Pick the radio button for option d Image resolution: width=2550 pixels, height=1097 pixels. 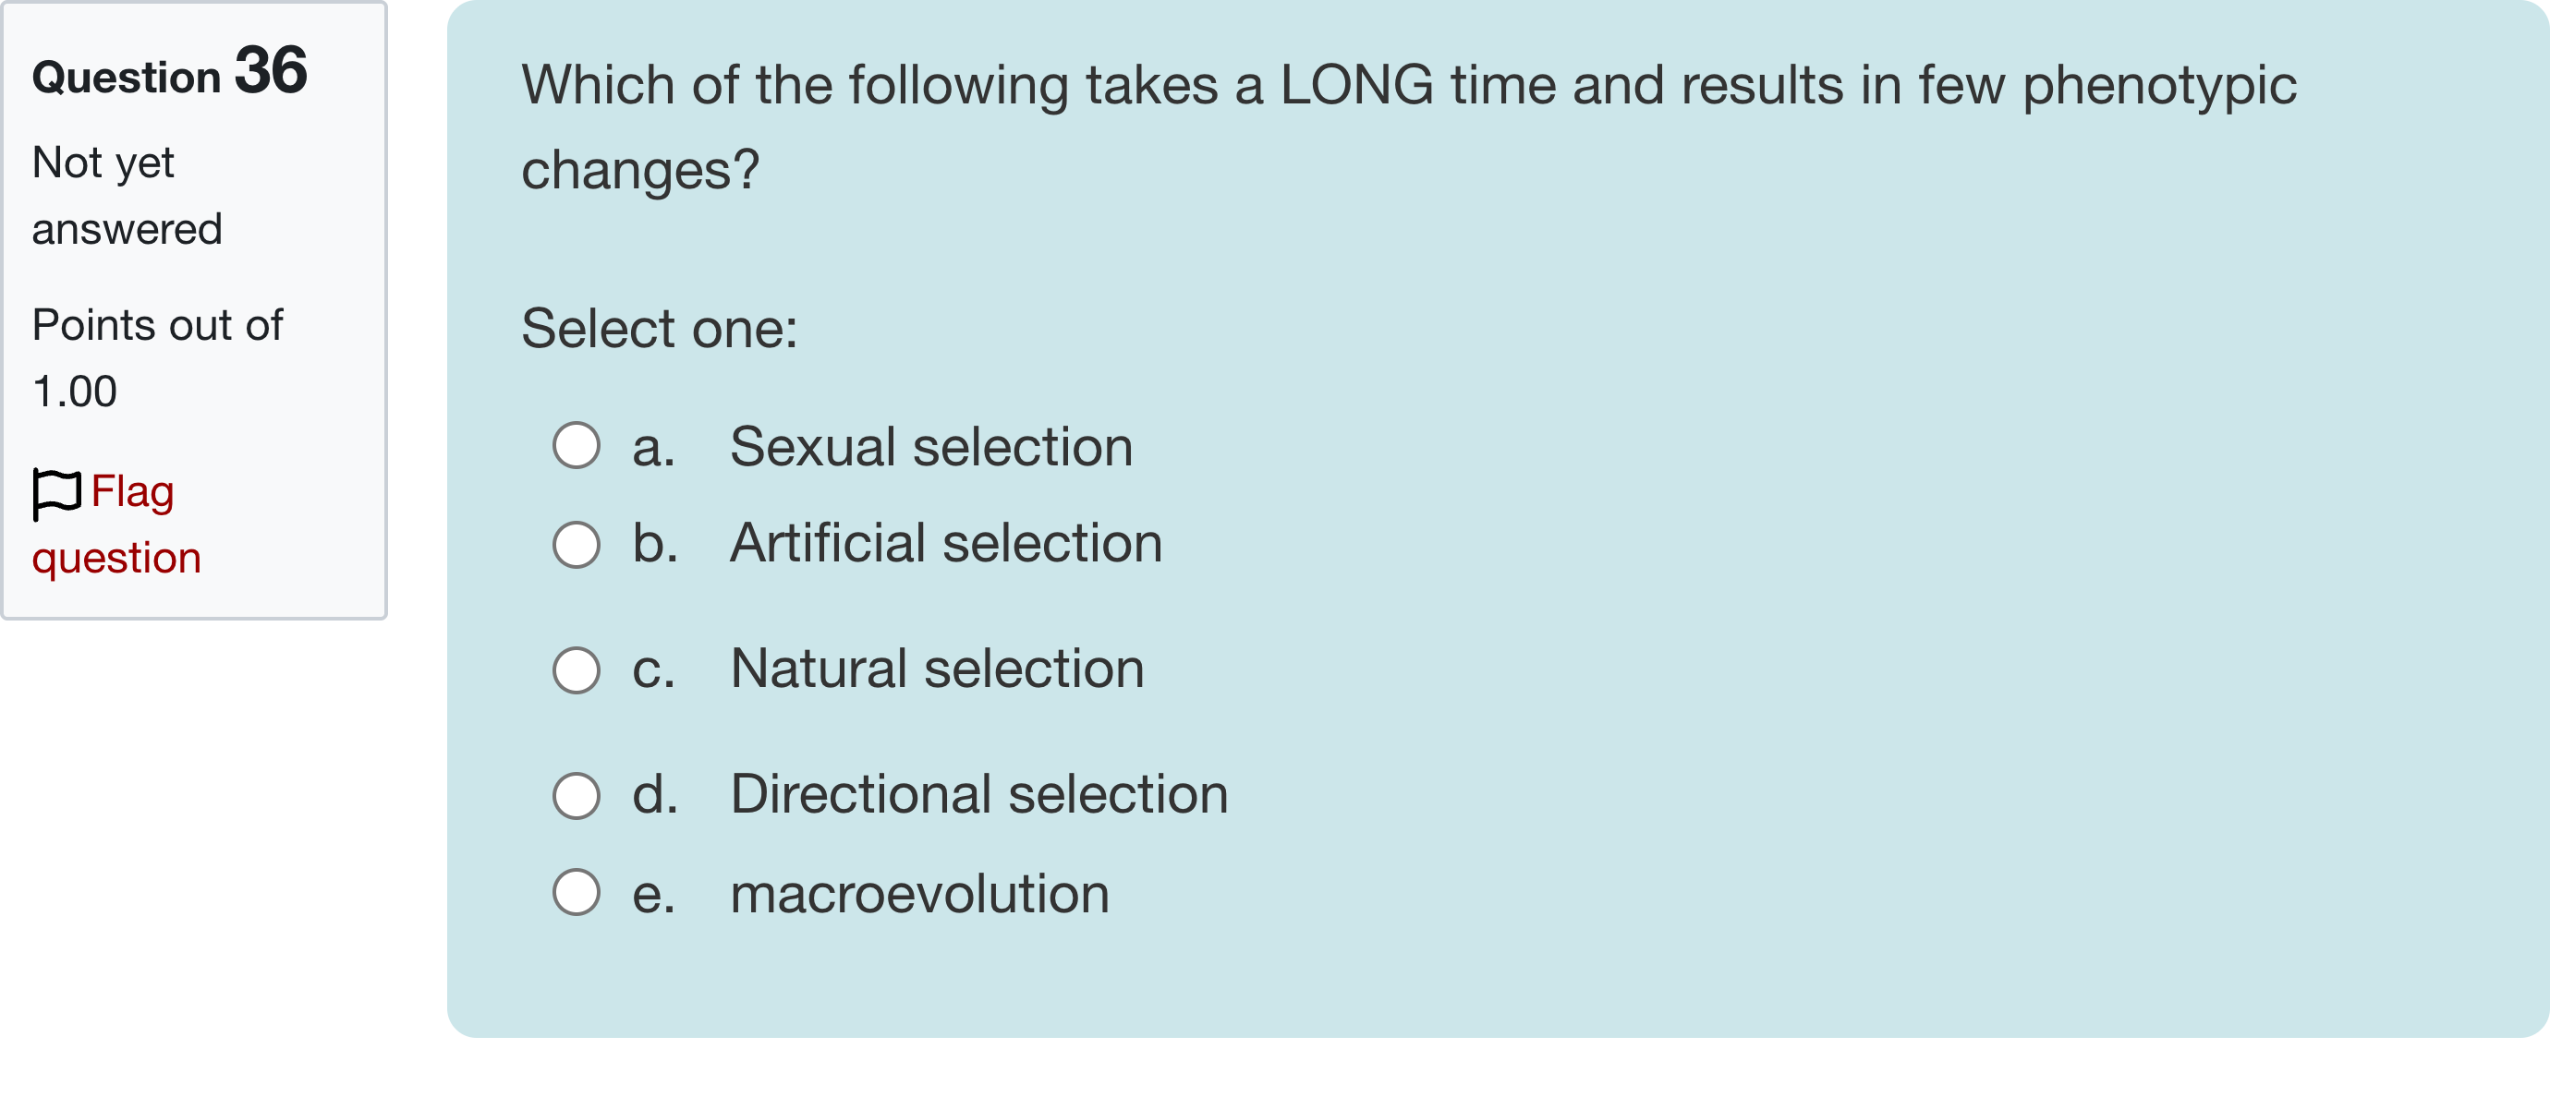(x=577, y=795)
